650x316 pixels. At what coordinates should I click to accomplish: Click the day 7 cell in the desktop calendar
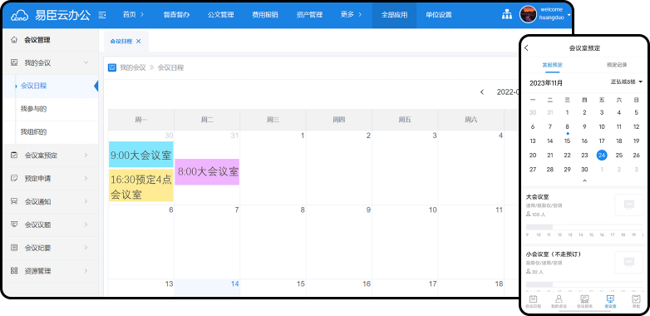207,242
